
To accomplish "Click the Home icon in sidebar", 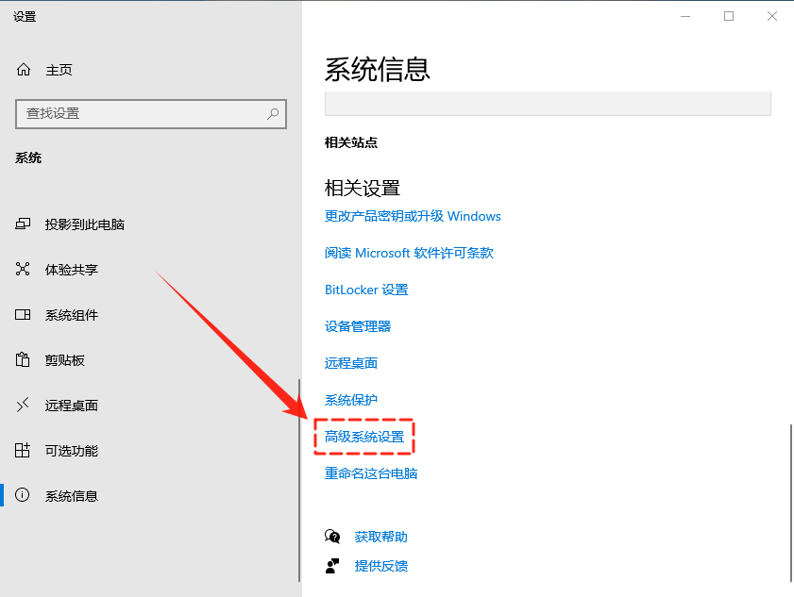I will [24, 70].
